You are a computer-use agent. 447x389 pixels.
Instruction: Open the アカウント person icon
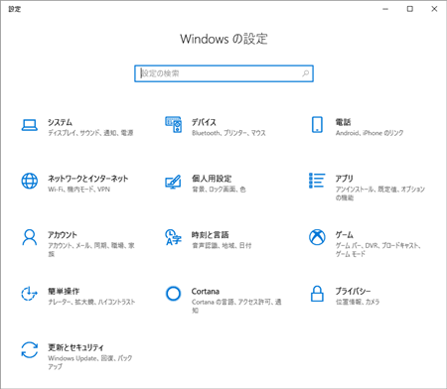30,237
